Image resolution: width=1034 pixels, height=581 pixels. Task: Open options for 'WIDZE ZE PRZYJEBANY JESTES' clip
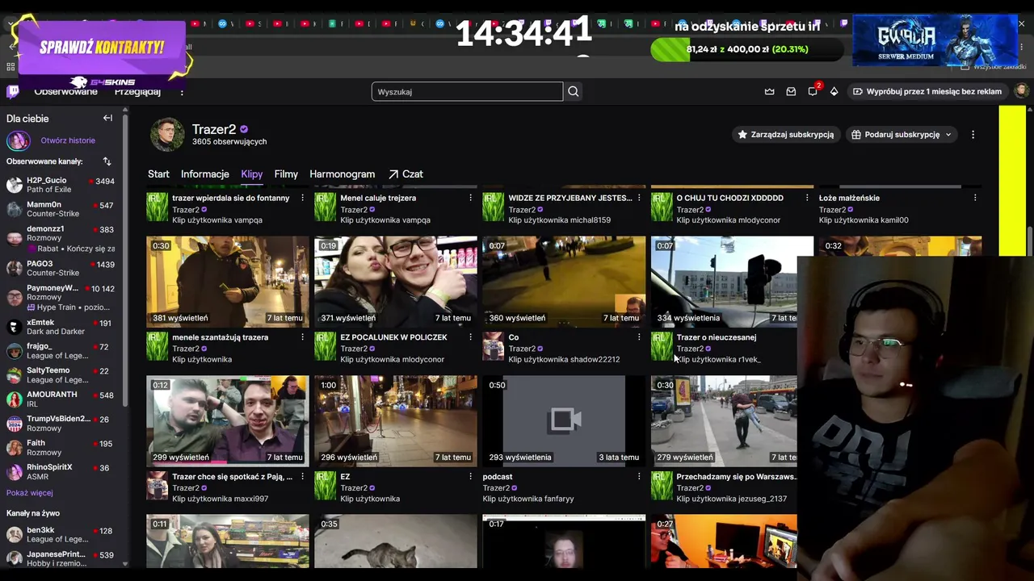pos(639,198)
